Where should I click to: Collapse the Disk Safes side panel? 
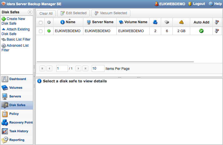(x=30, y=12)
